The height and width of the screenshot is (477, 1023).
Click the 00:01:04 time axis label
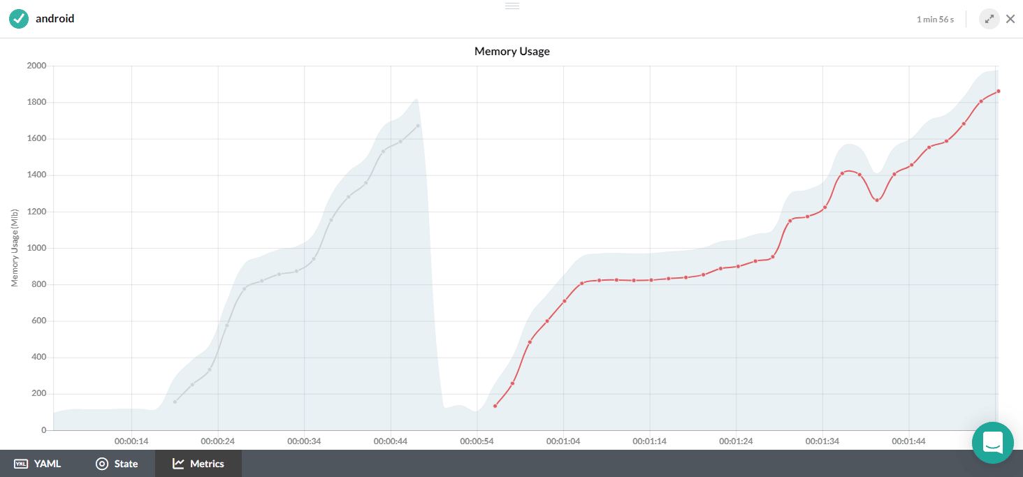(x=563, y=442)
